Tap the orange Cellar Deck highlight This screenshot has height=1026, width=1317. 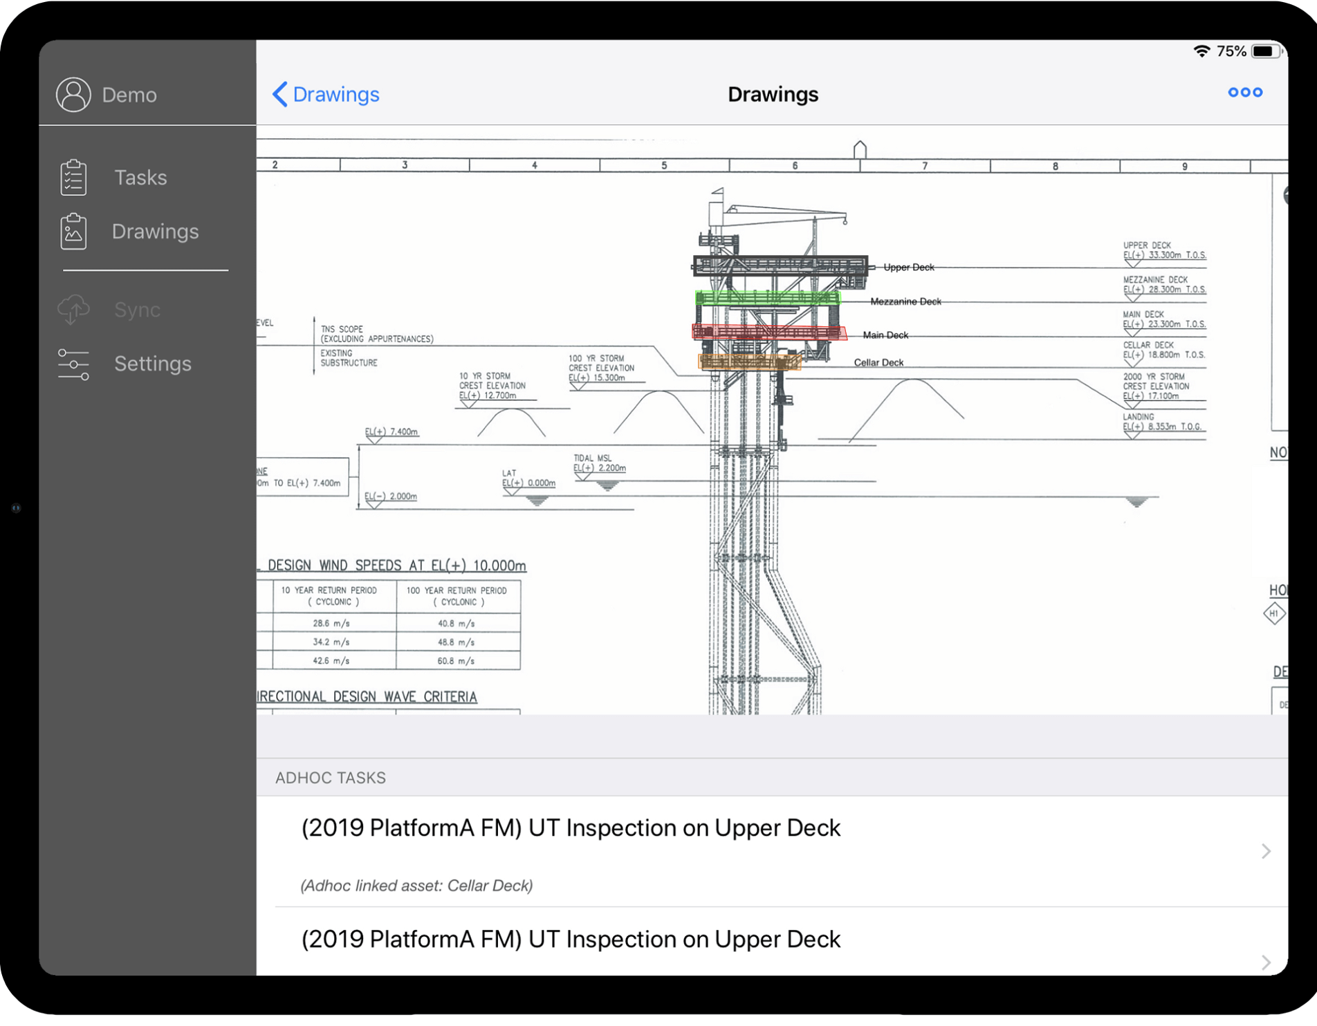point(748,362)
